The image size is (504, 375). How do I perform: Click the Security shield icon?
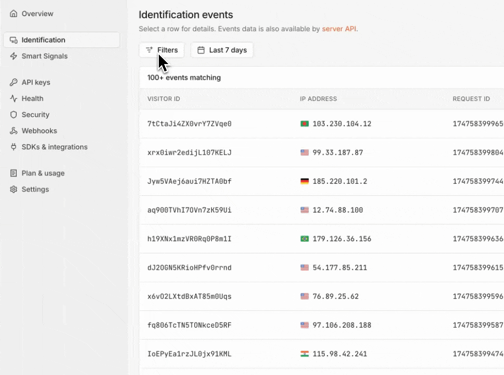click(14, 115)
